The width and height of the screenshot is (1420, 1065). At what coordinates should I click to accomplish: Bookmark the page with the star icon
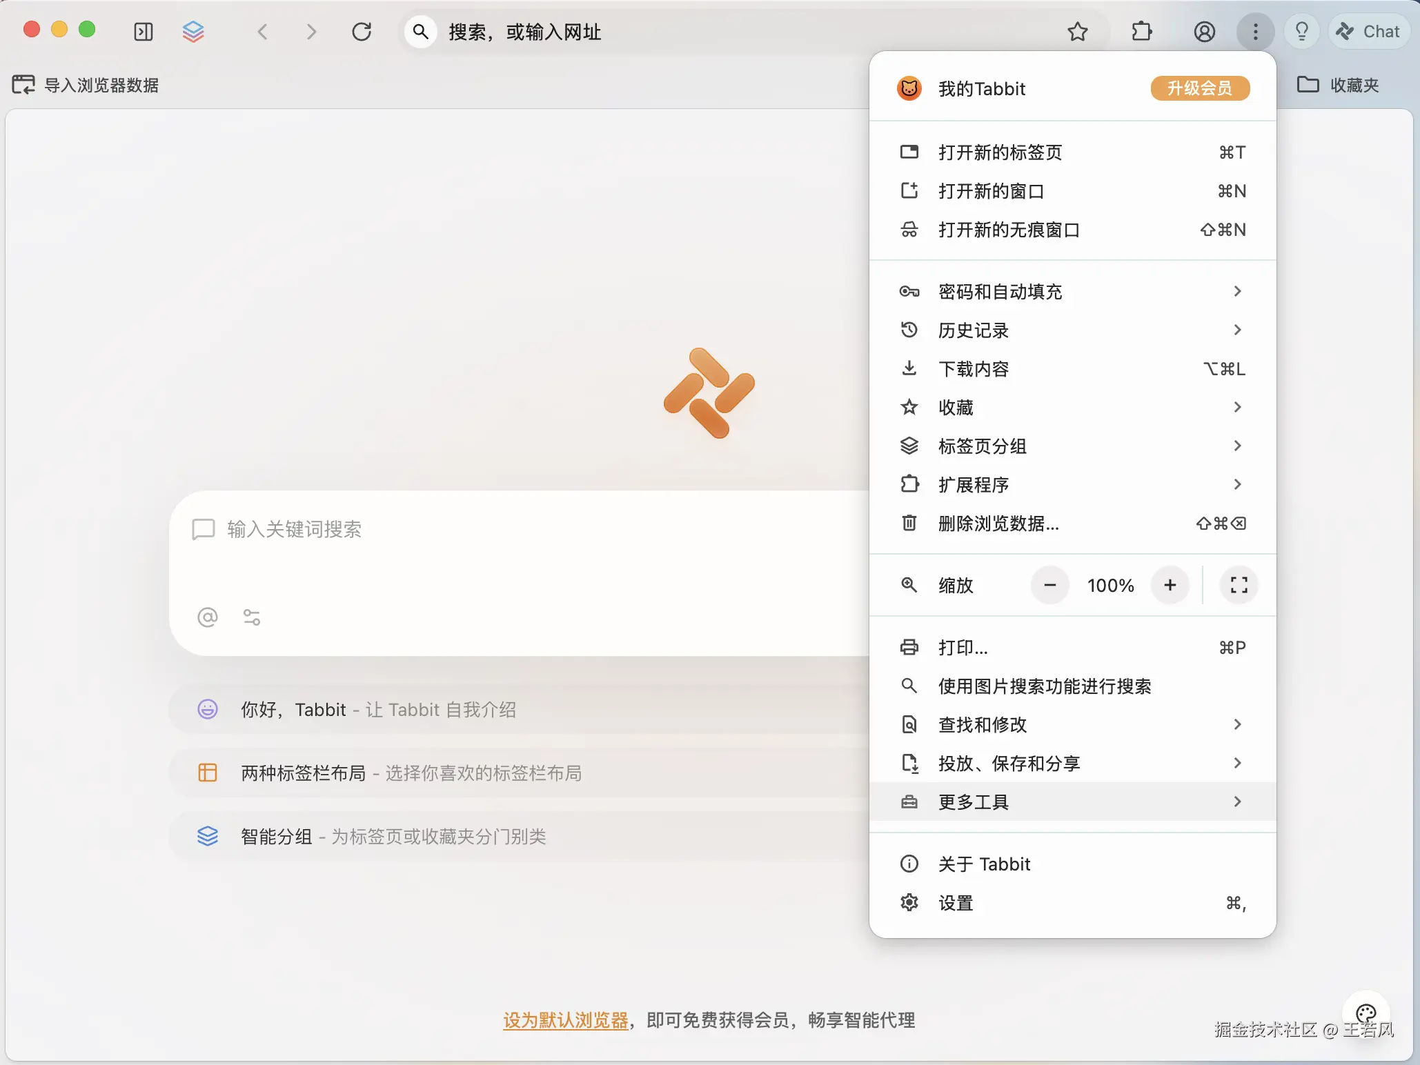pos(1077,32)
